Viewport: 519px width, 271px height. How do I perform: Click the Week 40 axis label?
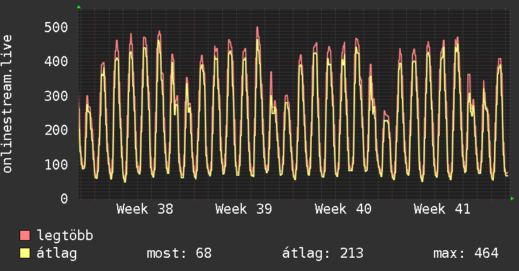coord(343,209)
